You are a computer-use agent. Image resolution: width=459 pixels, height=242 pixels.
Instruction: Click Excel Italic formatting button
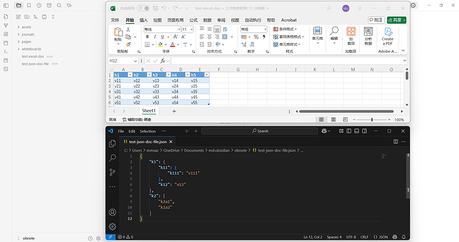[x=155, y=37]
